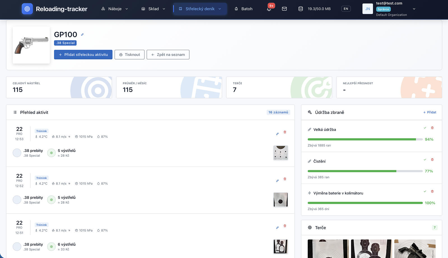The height and width of the screenshot is (258, 448).
Task: Go to the Batoh menu item
Action: click(x=243, y=9)
